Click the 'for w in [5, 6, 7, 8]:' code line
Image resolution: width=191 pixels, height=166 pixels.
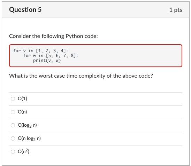point(51,56)
